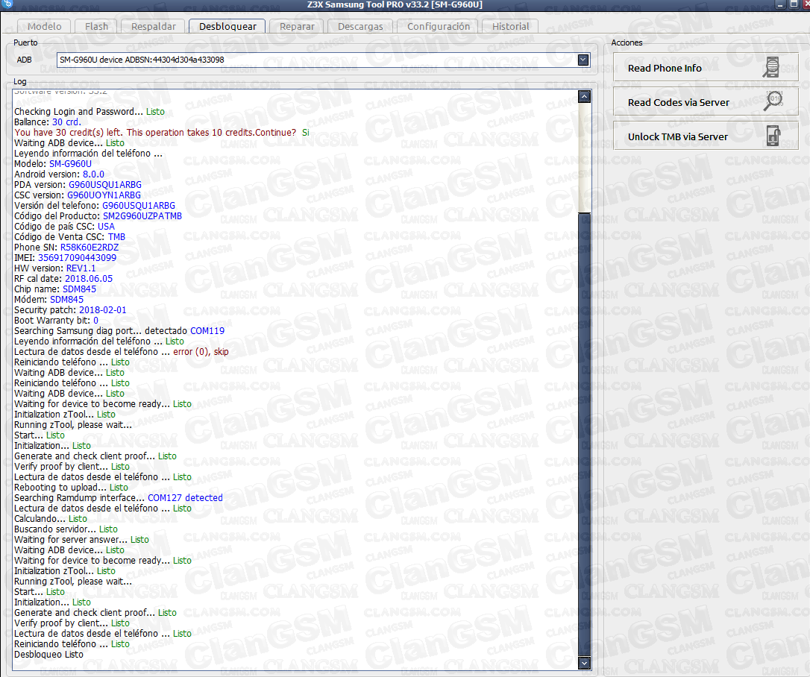The image size is (810, 677).
Task: Click the IMEI value 356917090443099
Action: click(77, 258)
